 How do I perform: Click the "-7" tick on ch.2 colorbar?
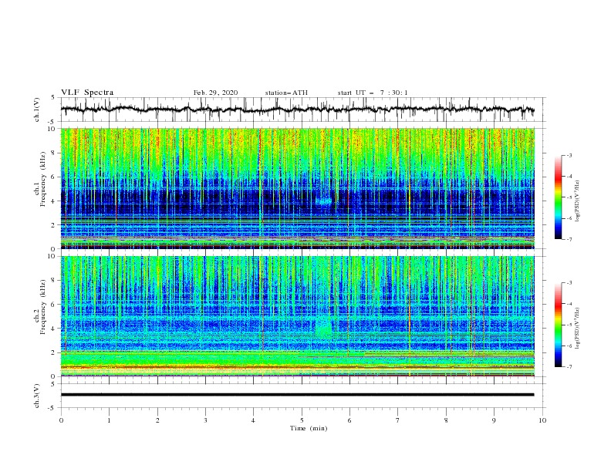(569, 367)
